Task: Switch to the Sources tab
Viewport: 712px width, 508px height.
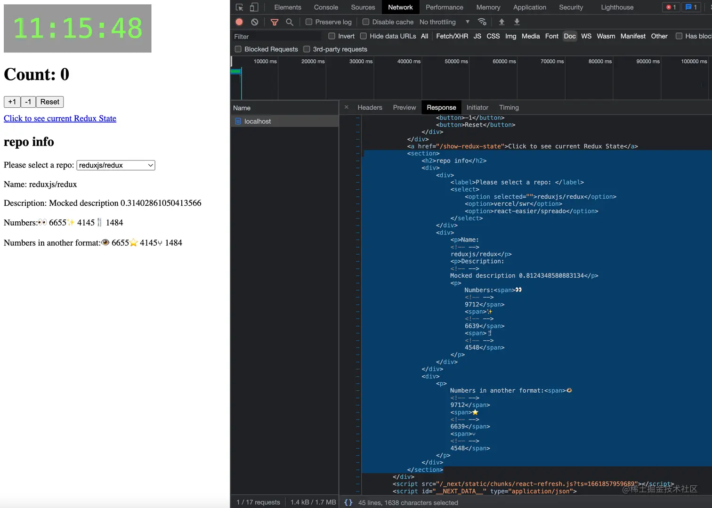Action: [363, 8]
